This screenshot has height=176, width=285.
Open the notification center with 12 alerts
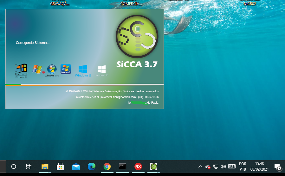coord(278,167)
